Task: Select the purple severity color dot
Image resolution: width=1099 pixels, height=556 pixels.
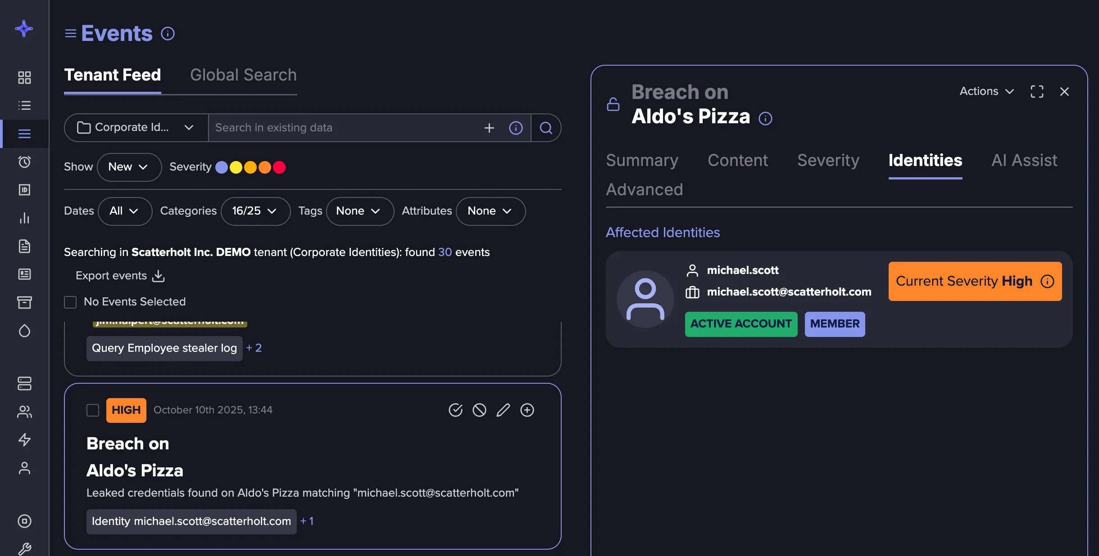Action: click(222, 167)
